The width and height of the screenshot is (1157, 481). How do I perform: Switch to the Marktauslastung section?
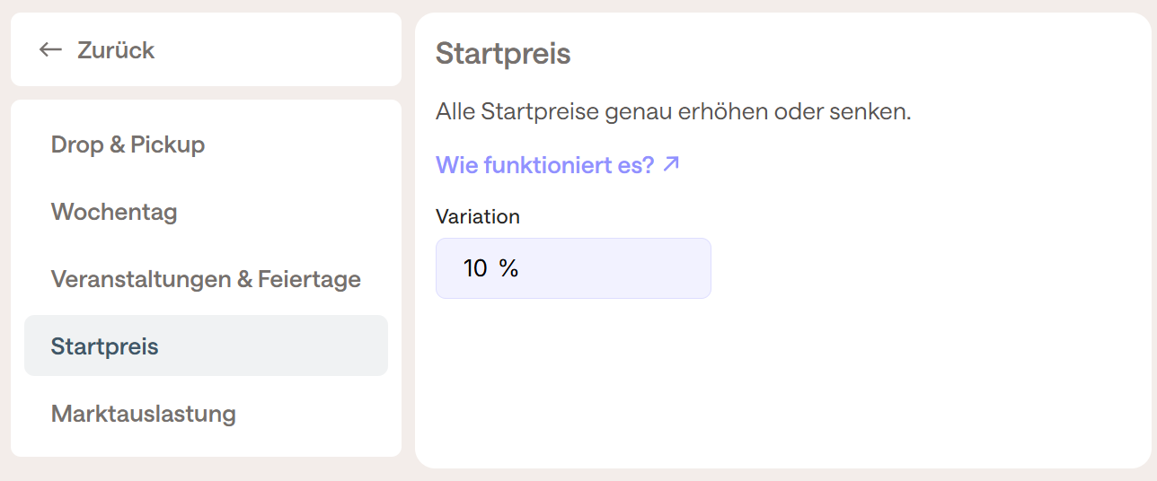(144, 414)
